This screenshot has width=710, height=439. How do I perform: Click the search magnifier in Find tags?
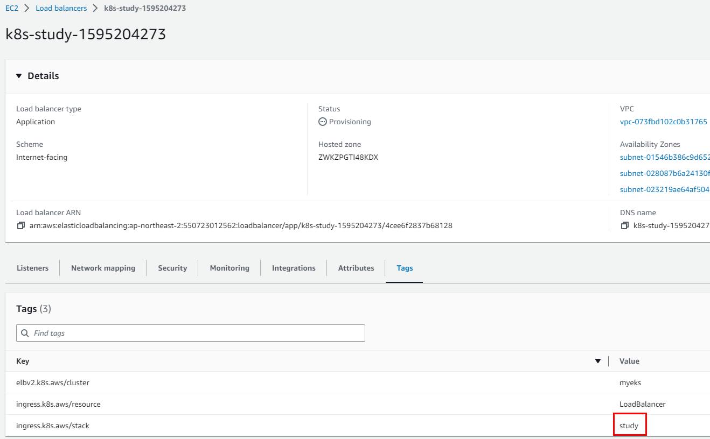pos(25,333)
